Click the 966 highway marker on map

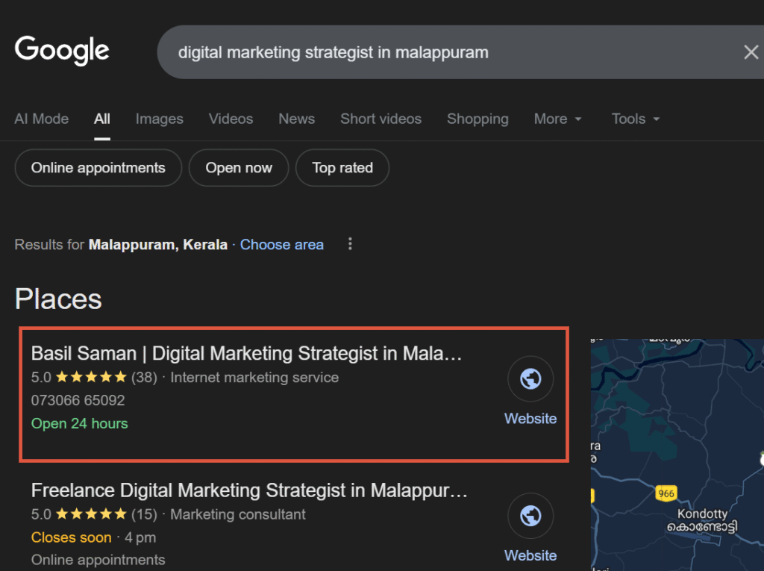[x=666, y=493]
